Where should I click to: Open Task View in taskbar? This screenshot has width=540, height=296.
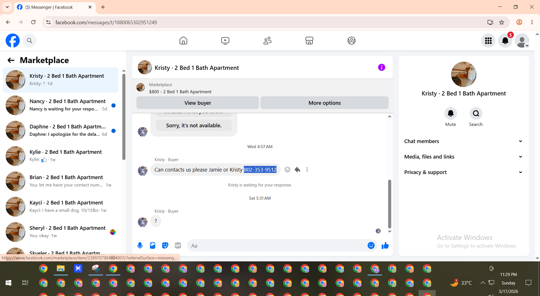click(x=25, y=282)
